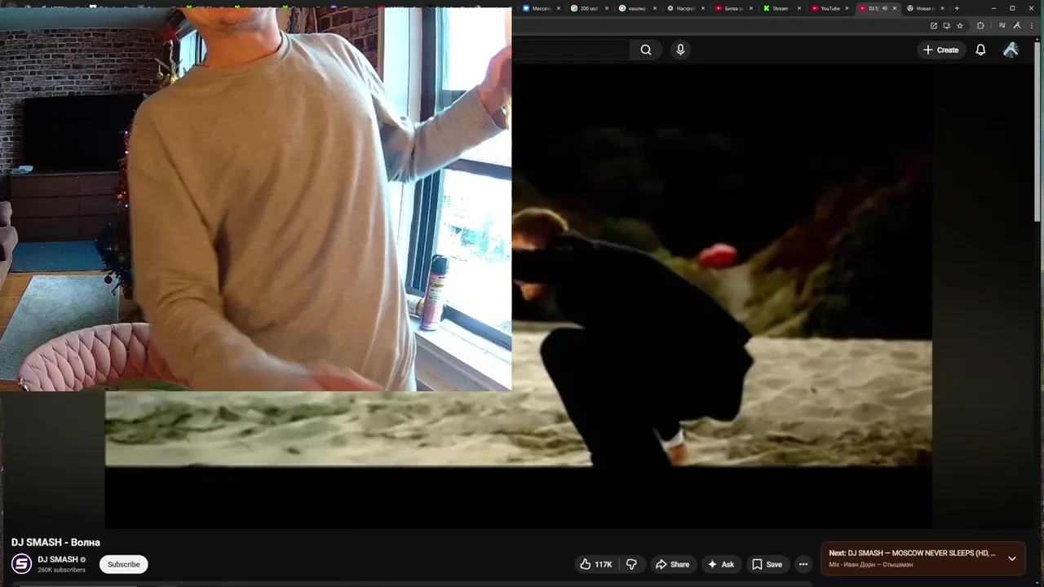Close the кашмир browser tab
The height and width of the screenshot is (587, 1044).
(655, 8)
